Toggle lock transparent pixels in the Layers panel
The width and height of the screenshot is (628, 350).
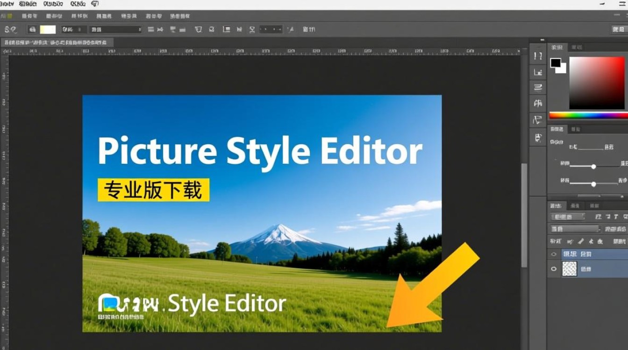pos(569,241)
